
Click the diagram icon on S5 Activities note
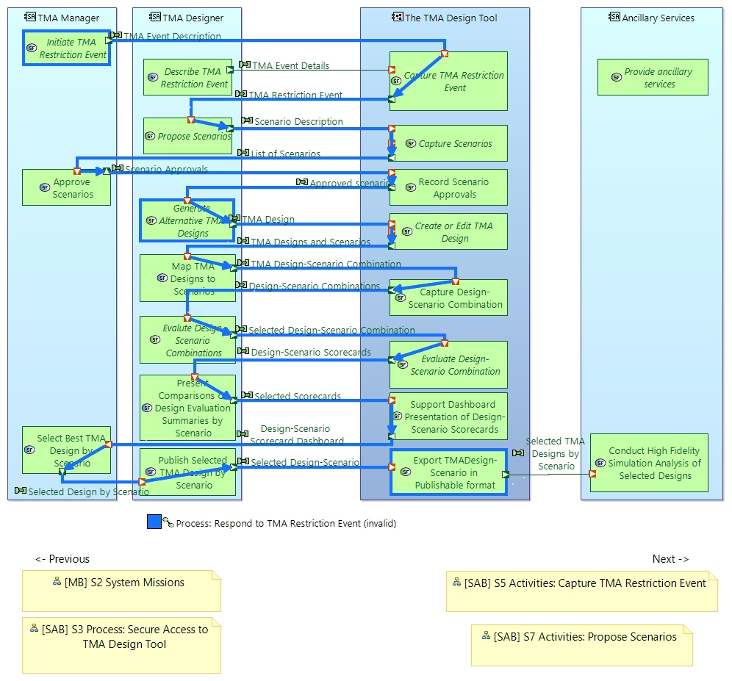(456, 582)
